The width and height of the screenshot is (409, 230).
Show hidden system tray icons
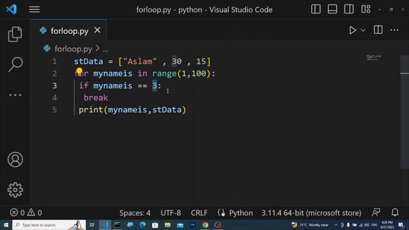pyautogui.click(x=336, y=225)
